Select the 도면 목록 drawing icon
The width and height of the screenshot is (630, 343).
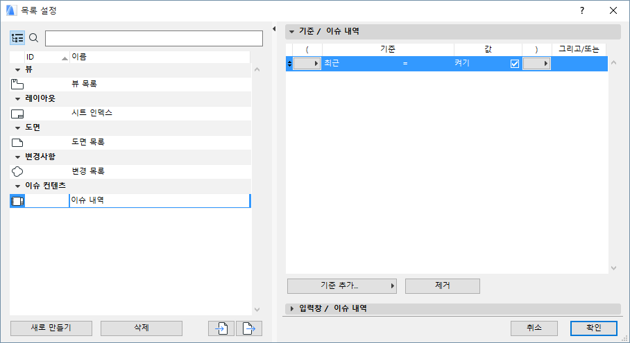(17, 143)
